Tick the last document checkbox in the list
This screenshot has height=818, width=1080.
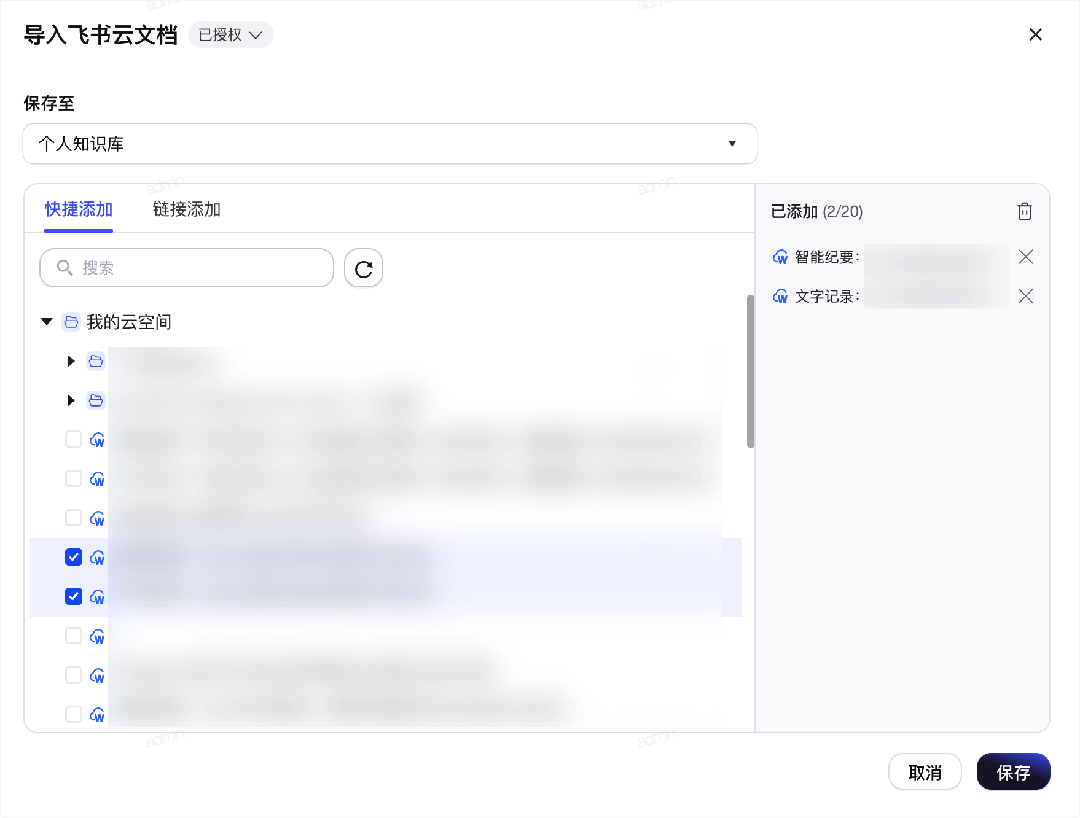(74, 714)
